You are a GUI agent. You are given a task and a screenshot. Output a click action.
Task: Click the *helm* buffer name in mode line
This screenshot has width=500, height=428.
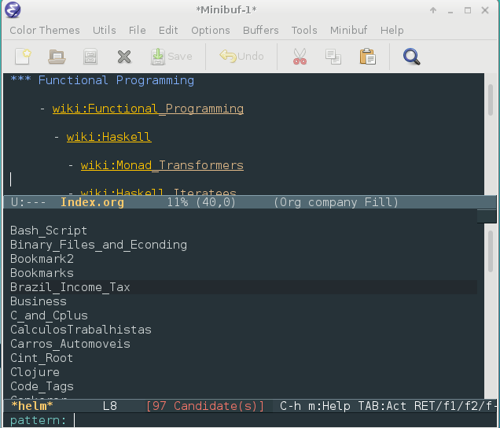tap(32, 406)
